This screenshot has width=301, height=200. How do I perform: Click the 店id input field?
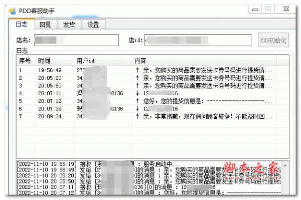(198, 40)
